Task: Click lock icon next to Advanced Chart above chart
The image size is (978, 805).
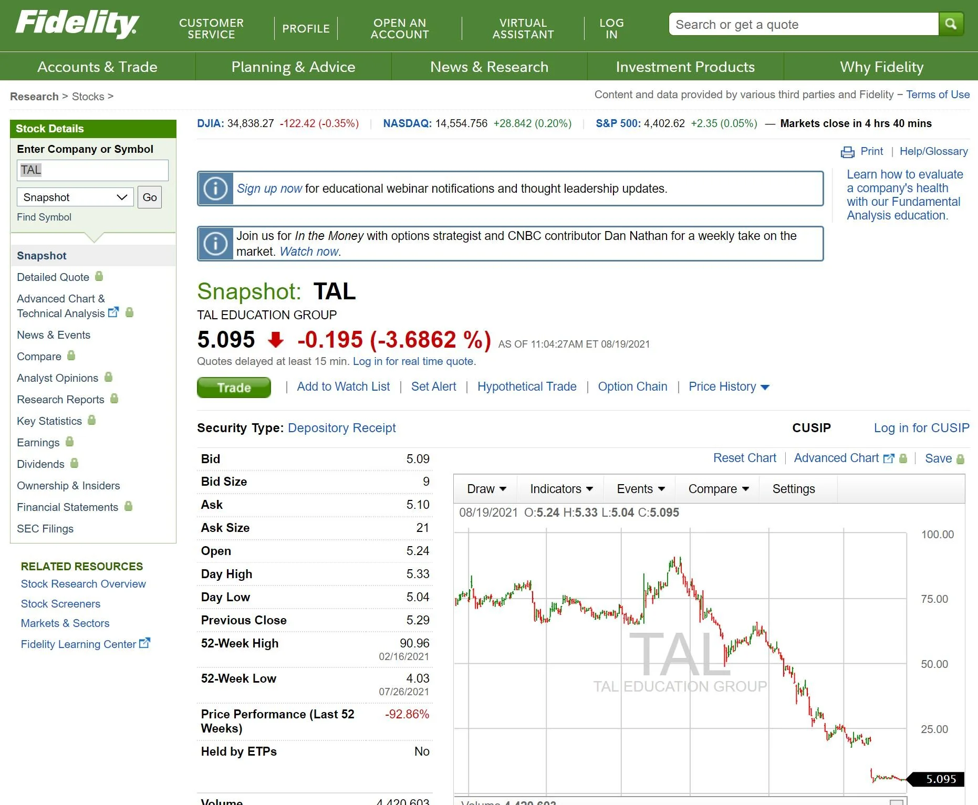Action: (x=903, y=458)
